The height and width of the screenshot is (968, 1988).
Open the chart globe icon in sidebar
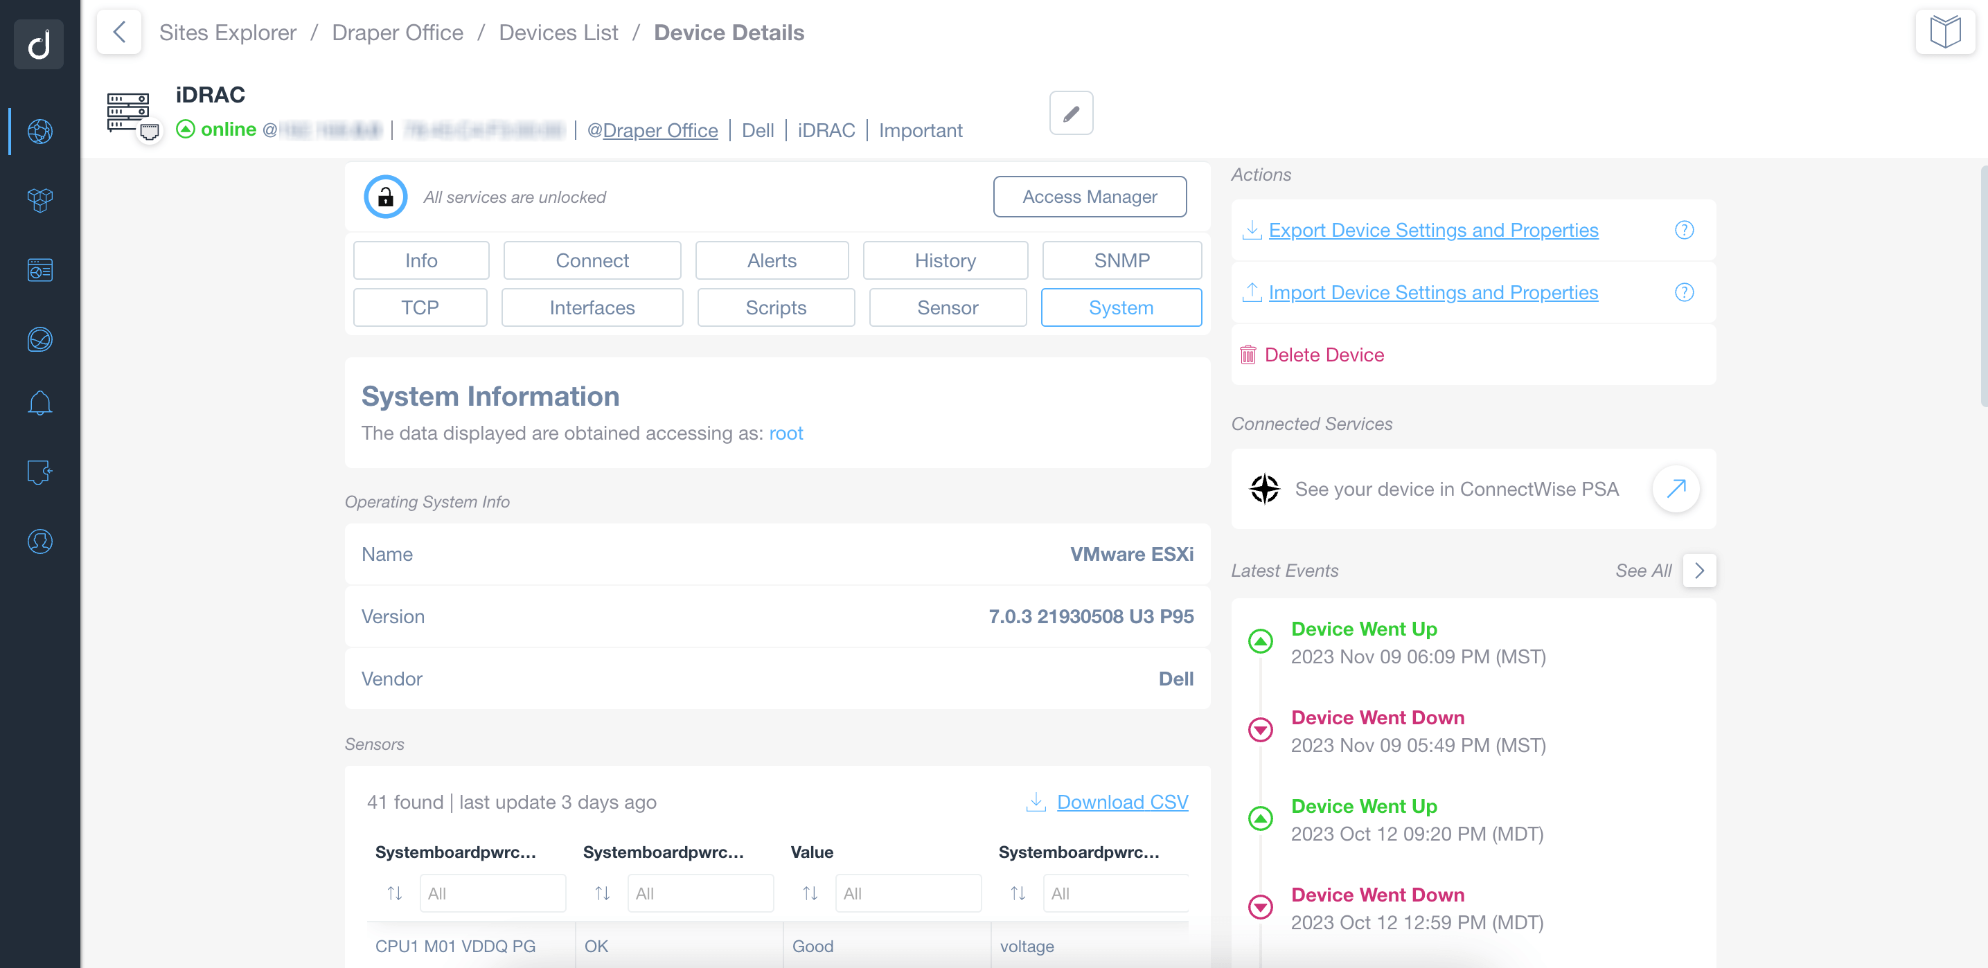click(40, 339)
